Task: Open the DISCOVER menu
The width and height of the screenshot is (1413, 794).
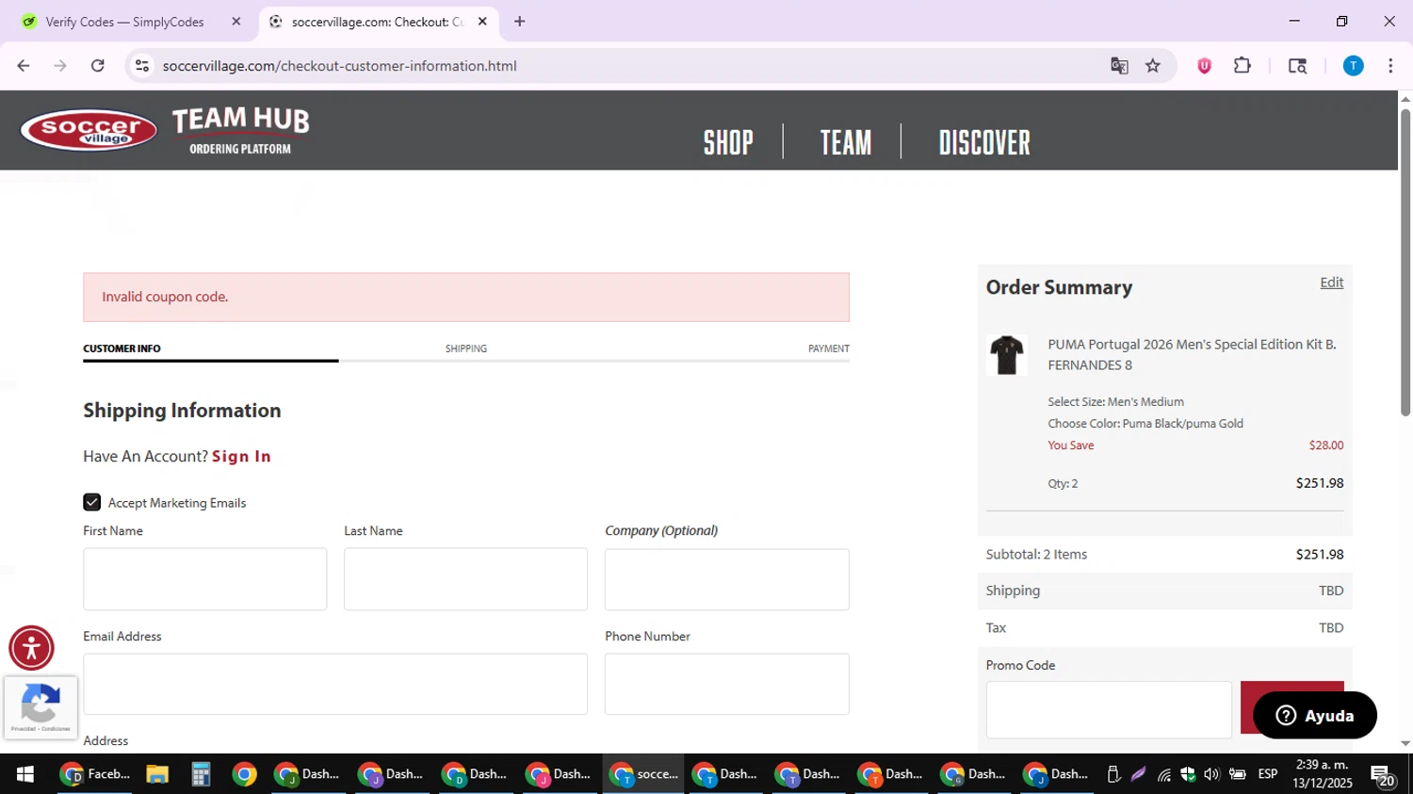Action: coord(984,143)
